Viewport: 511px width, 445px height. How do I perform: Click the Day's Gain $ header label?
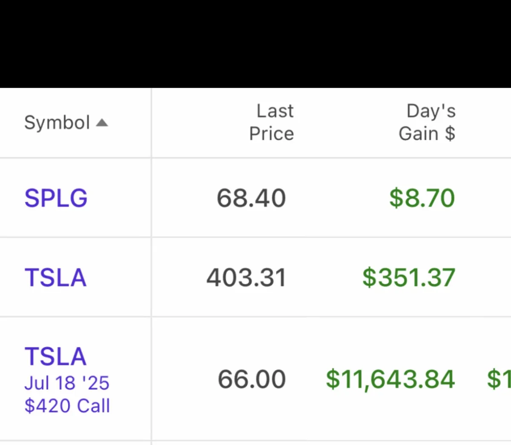427,122
